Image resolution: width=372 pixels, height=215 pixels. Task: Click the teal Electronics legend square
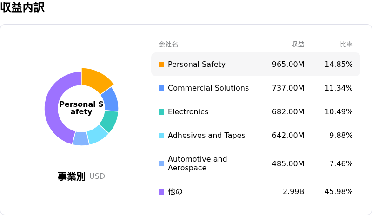161,112
